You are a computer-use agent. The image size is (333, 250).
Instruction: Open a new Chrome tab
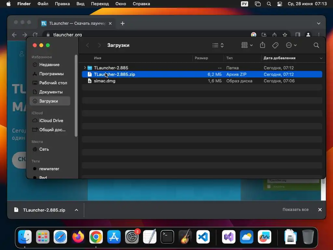(x=123, y=23)
